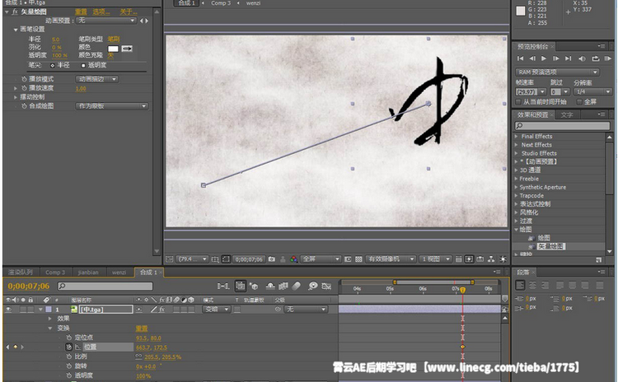This screenshot has width=618, height=382.
Task: Select the 半径 stylus radio button
Action: click(53, 65)
